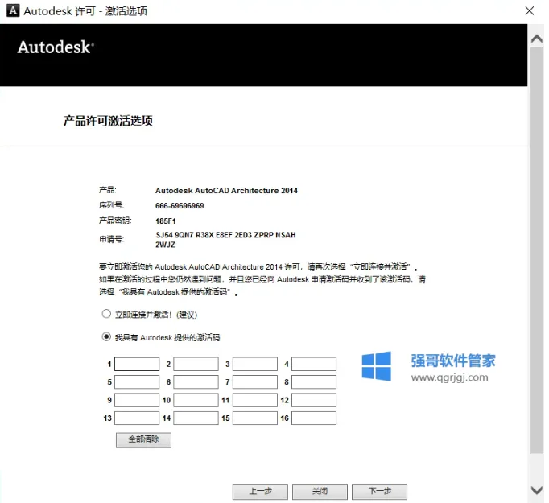Click the 上一步 (Back) button
Screen dimensions: 549x503
click(x=260, y=492)
